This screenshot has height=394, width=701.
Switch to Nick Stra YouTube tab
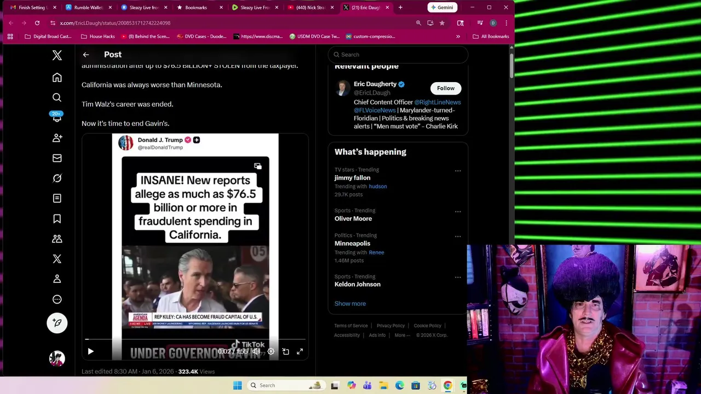(310, 8)
